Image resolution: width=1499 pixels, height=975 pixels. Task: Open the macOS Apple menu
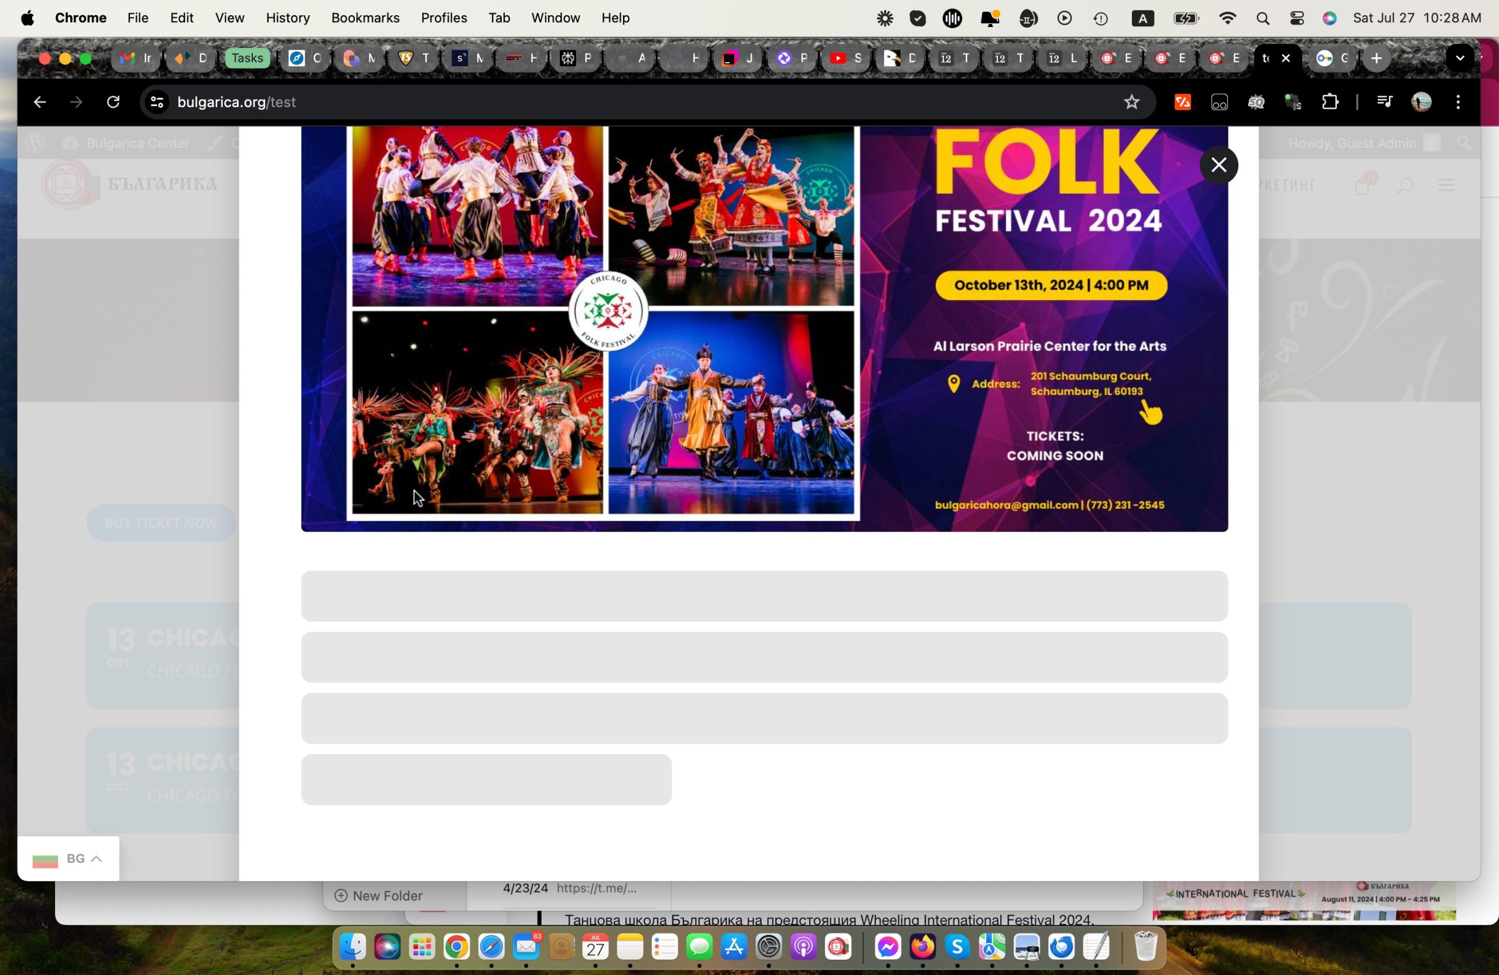point(28,18)
